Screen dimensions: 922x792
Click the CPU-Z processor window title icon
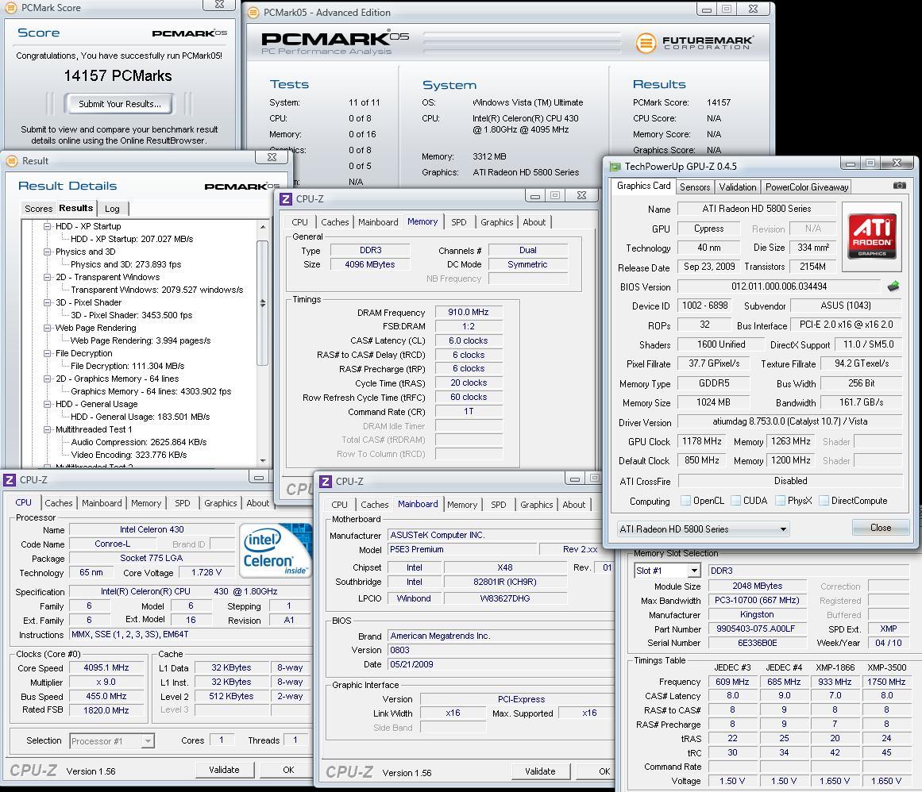pos(10,480)
